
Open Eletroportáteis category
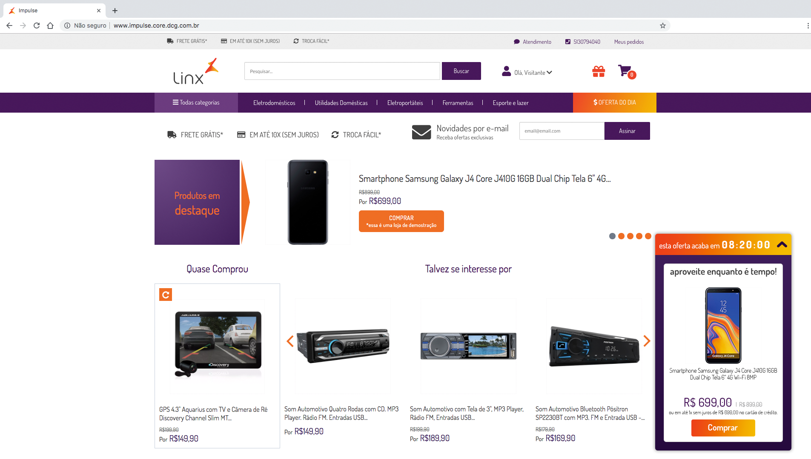coord(405,103)
